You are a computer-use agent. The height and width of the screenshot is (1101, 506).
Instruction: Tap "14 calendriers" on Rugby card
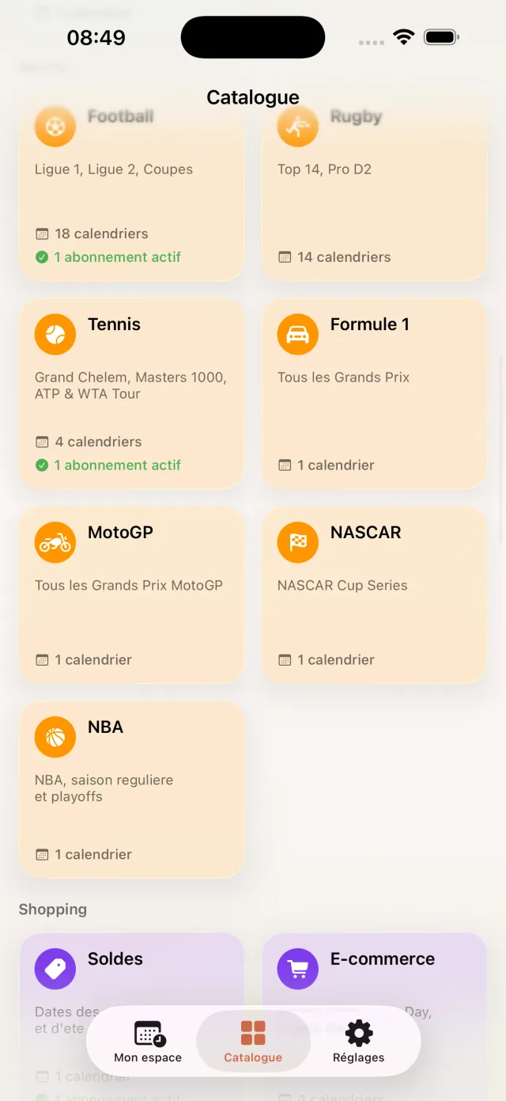tap(344, 257)
